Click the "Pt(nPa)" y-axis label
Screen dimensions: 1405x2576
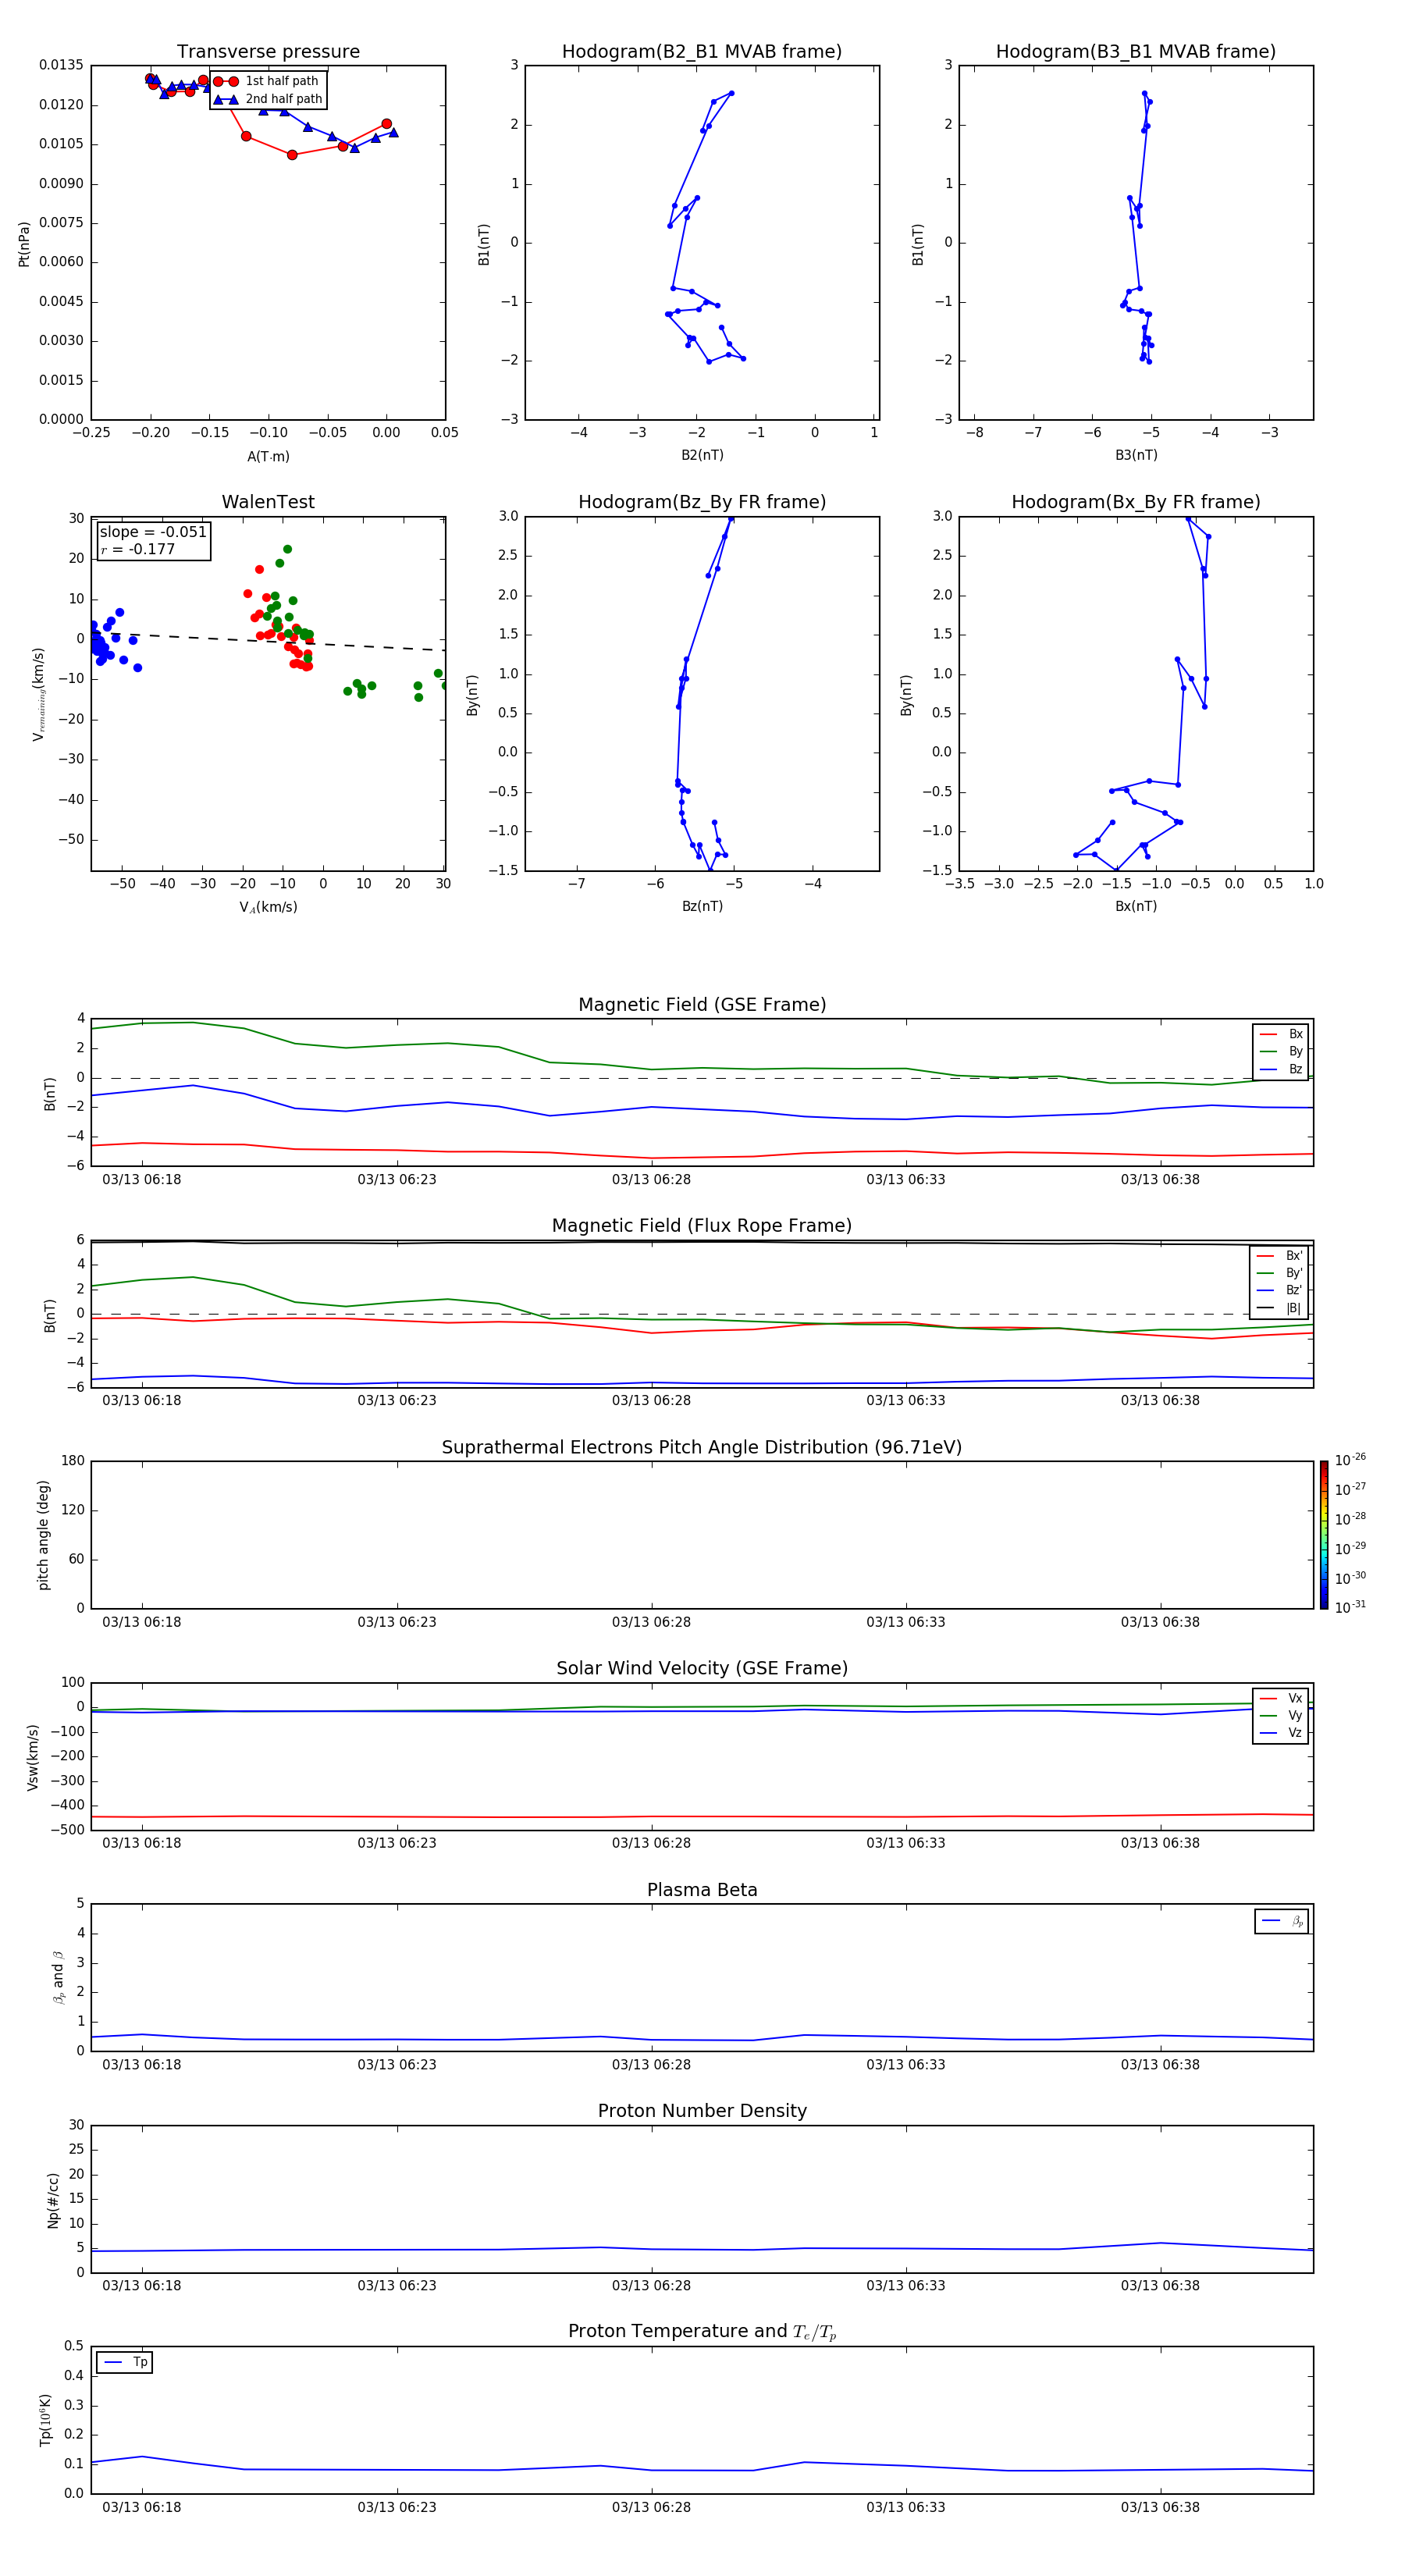[24, 243]
